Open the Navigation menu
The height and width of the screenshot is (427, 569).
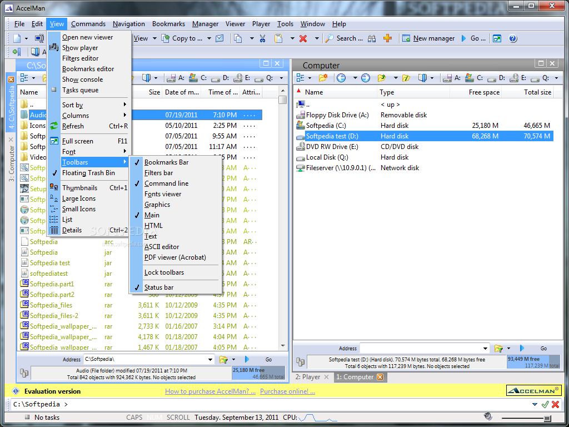(x=129, y=24)
